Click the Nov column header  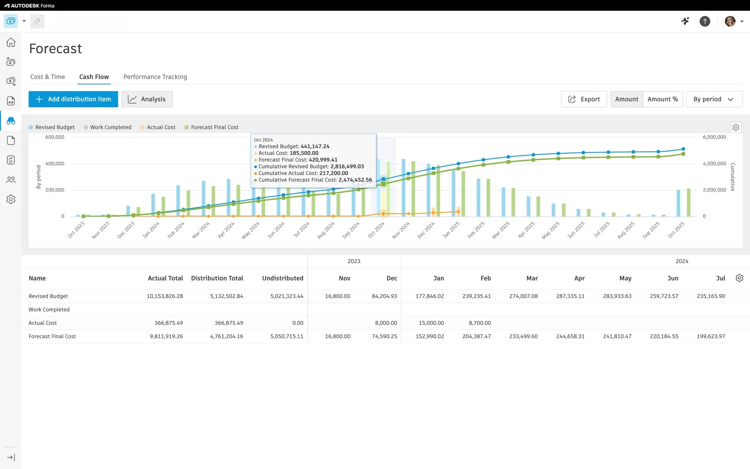[345, 278]
